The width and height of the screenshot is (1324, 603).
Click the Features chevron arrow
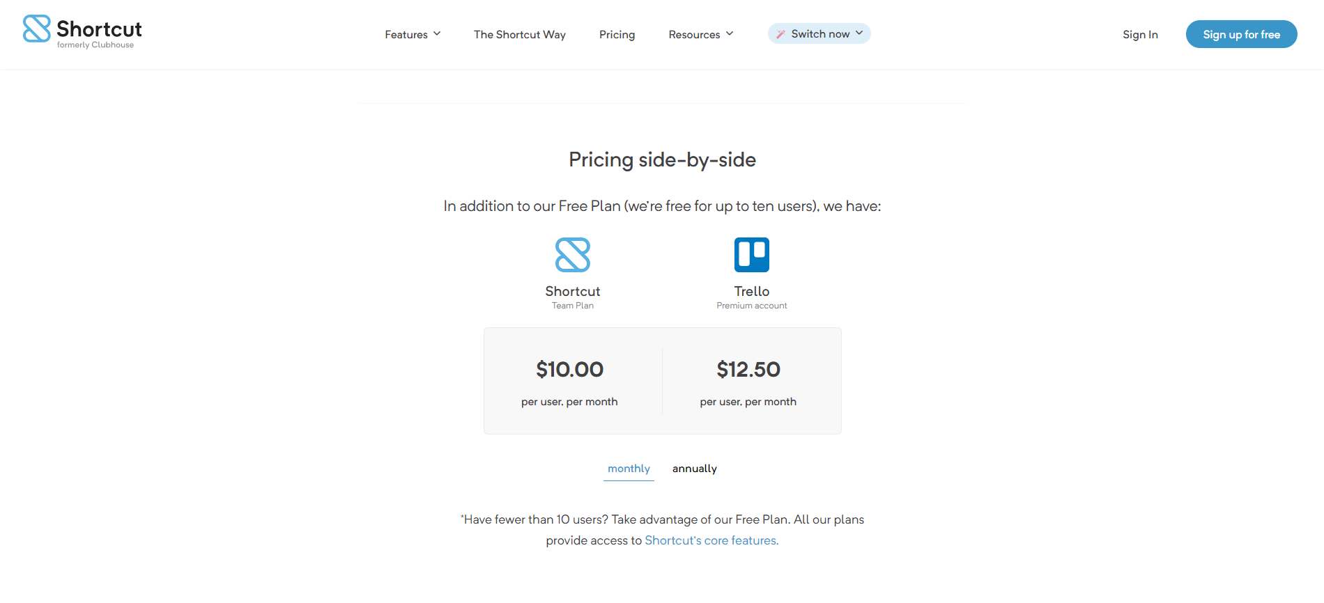click(437, 33)
